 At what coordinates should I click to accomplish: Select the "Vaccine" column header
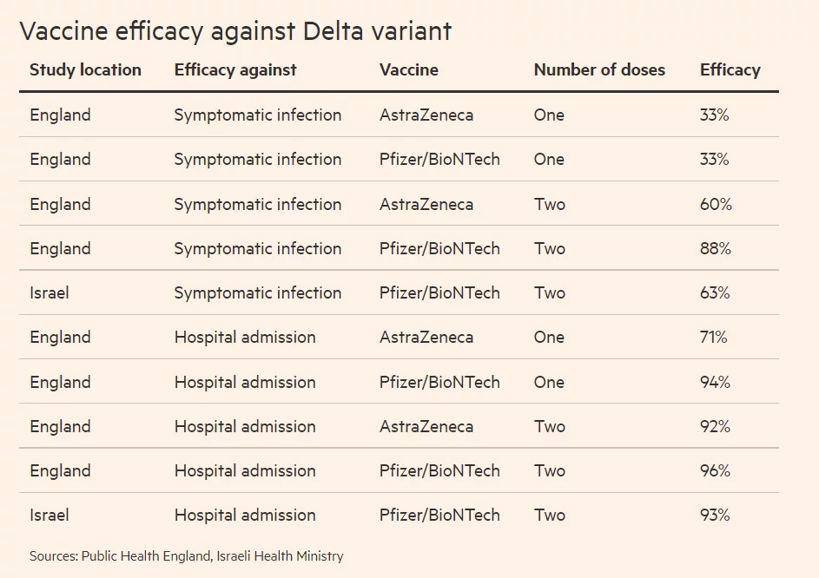[x=408, y=70]
